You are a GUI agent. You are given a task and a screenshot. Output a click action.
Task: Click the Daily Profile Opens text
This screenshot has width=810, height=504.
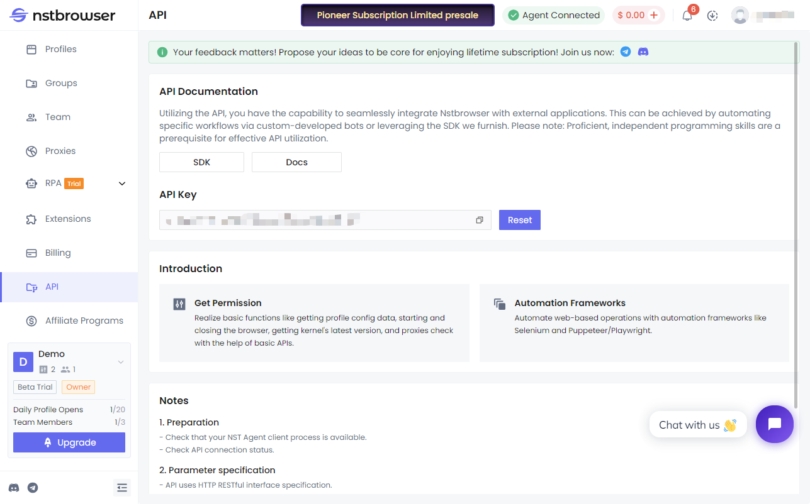pyautogui.click(x=48, y=410)
